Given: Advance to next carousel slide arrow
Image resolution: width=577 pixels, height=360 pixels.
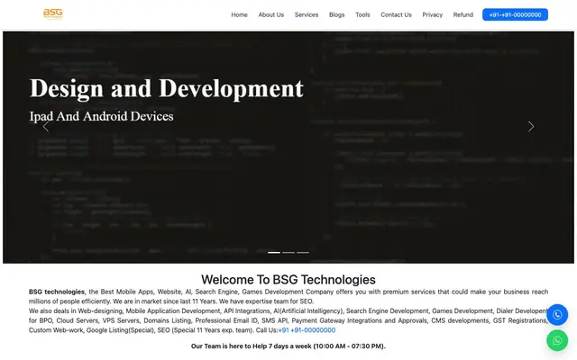Looking at the screenshot, I should [531, 127].
